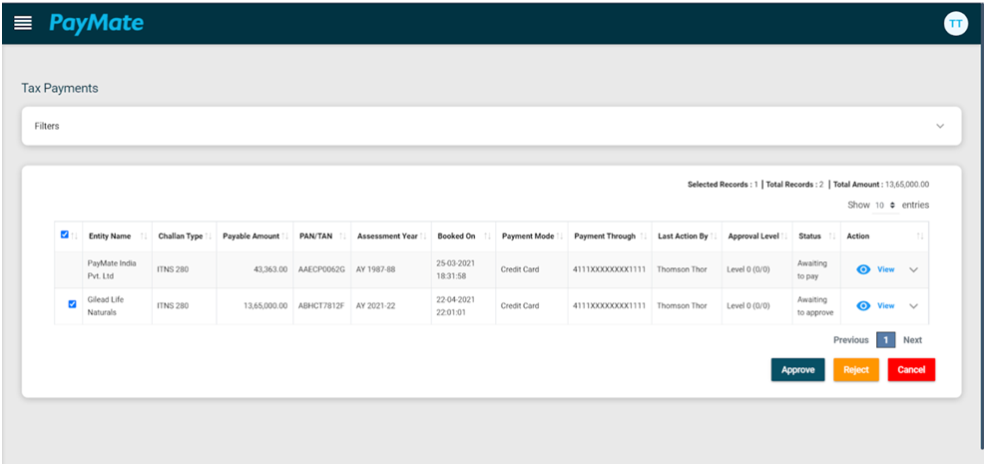
Task: Click the 13,65,000.00 amount in Gilead row
Action: (265, 305)
